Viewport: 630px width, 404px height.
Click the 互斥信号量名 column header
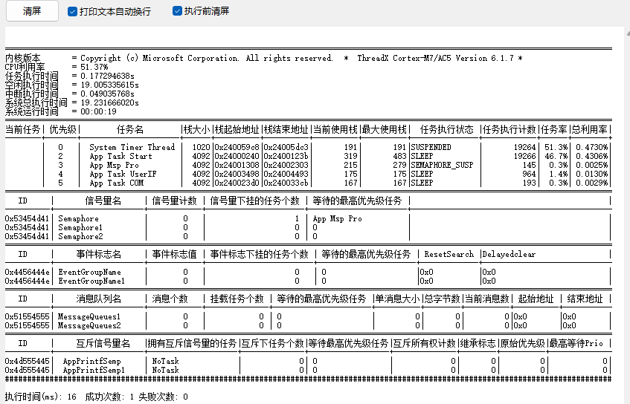[x=103, y=343]
